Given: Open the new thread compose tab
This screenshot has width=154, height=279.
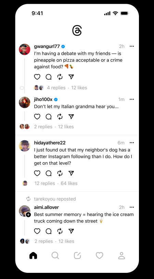Looking at the screenshot, I should 77,255.
